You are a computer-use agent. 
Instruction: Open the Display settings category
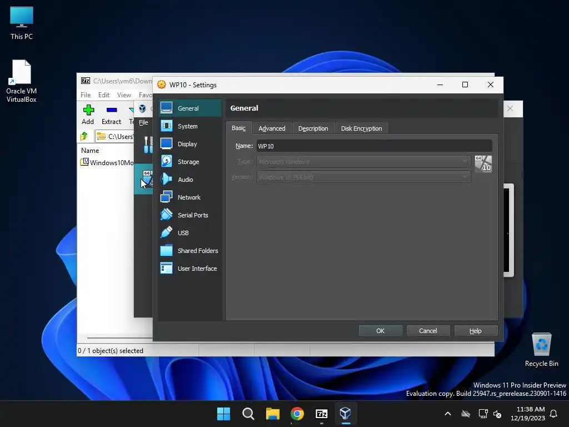click(x=190, y=144)
